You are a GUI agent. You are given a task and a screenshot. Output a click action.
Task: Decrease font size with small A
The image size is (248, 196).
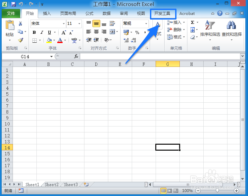click(x=71, y=32)
